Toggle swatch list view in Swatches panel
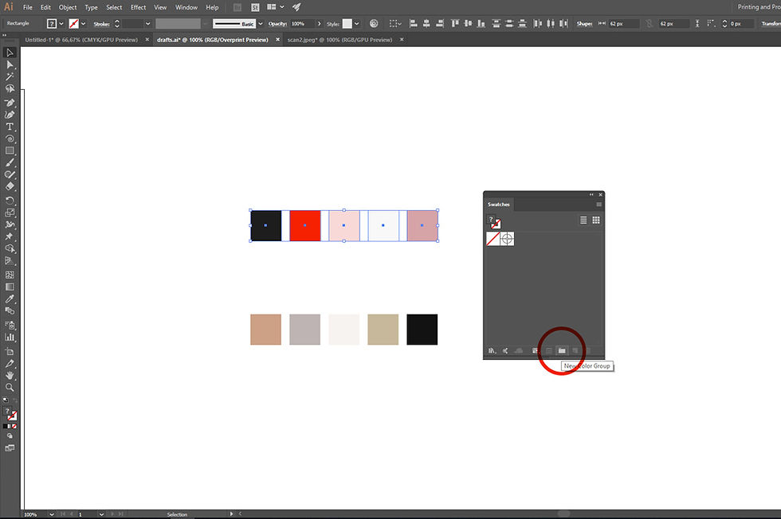The image size is (781, 519). pos(583,220)
